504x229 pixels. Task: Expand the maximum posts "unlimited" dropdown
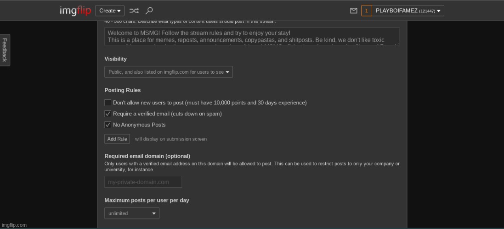132,213
